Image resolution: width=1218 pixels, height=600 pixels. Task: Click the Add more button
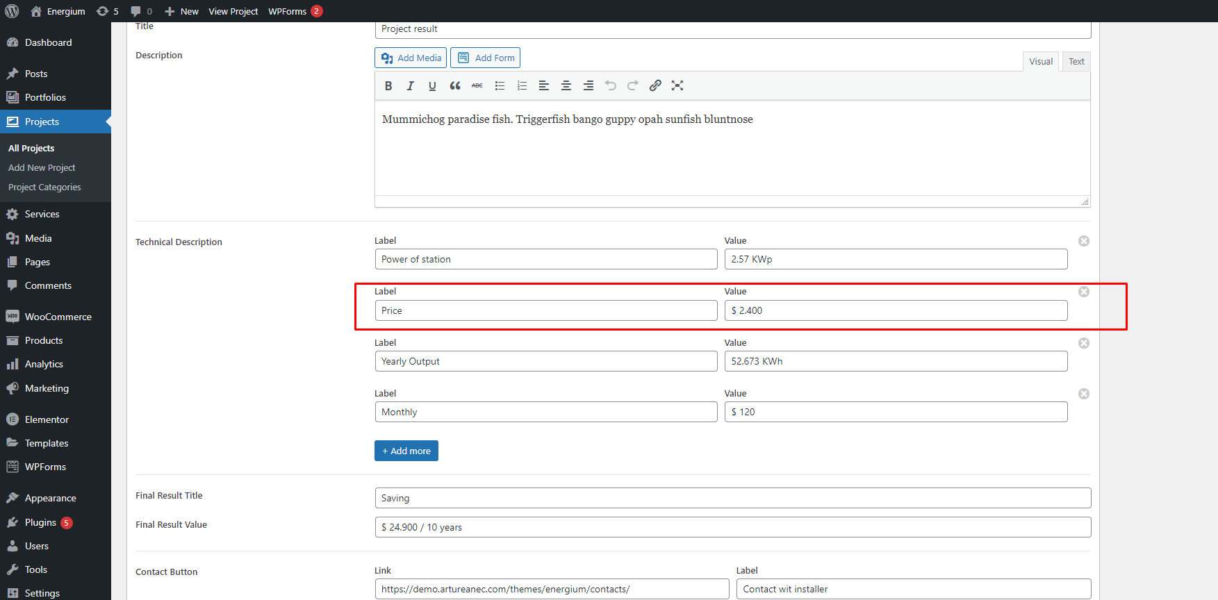tap(406, 451)
